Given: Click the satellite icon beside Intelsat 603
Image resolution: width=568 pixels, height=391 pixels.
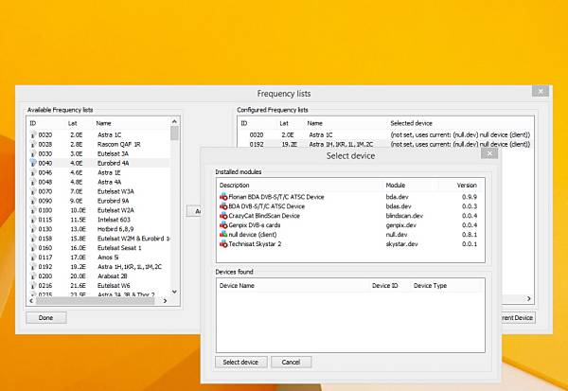Looking at the screenshot, I should click(x=33, y=220).
